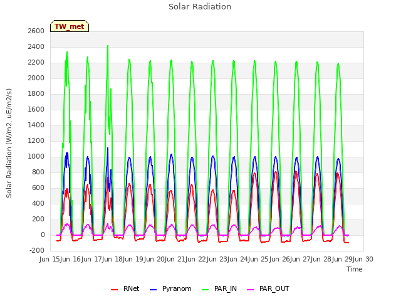Click the red RNet legend swatch
Screen dimensions: 401x301
(114, 290)
